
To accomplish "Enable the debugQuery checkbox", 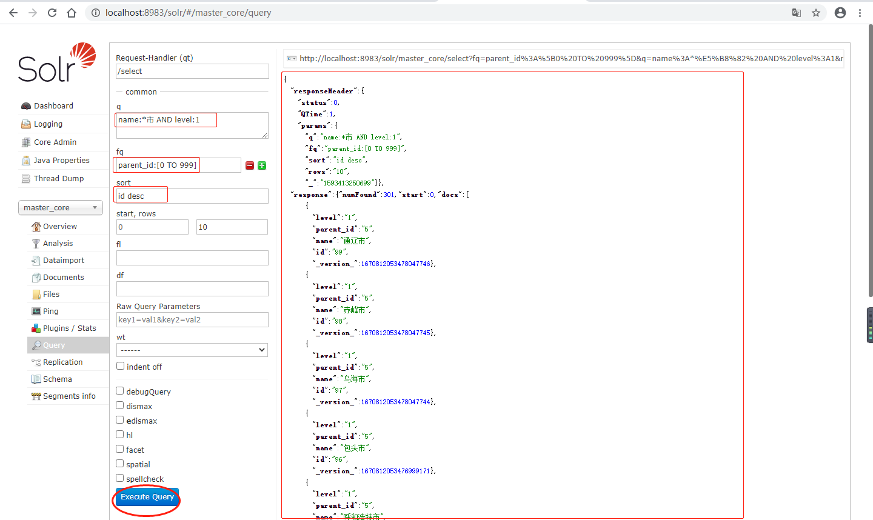I will click(120, 392).
